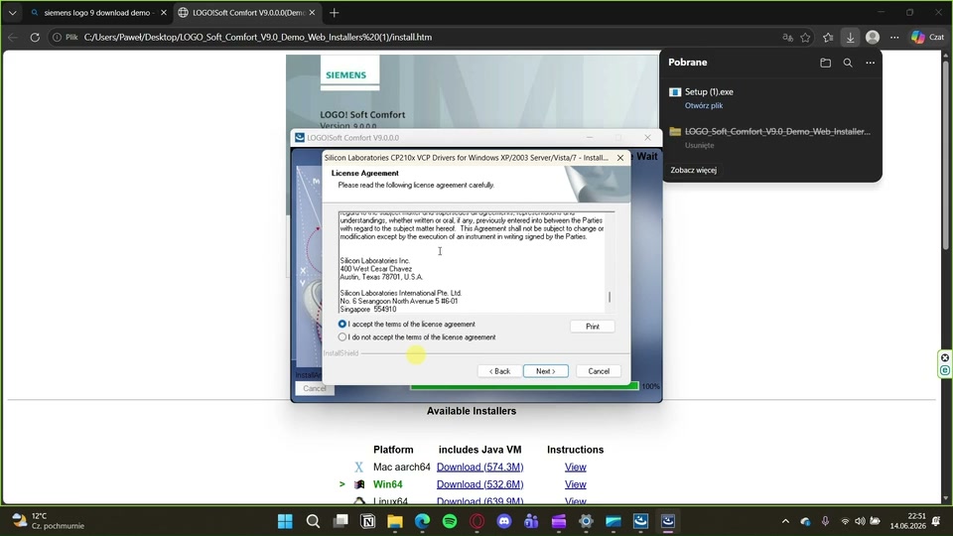Click the license text scrollbar thumb
The width and height of the screenshot is (953, 536).
click(x=609, y=297)
